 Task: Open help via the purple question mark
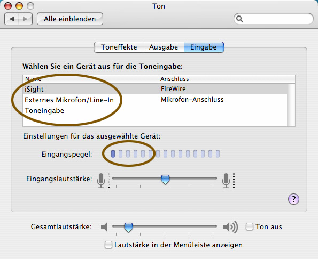click(x=293, y=199)
